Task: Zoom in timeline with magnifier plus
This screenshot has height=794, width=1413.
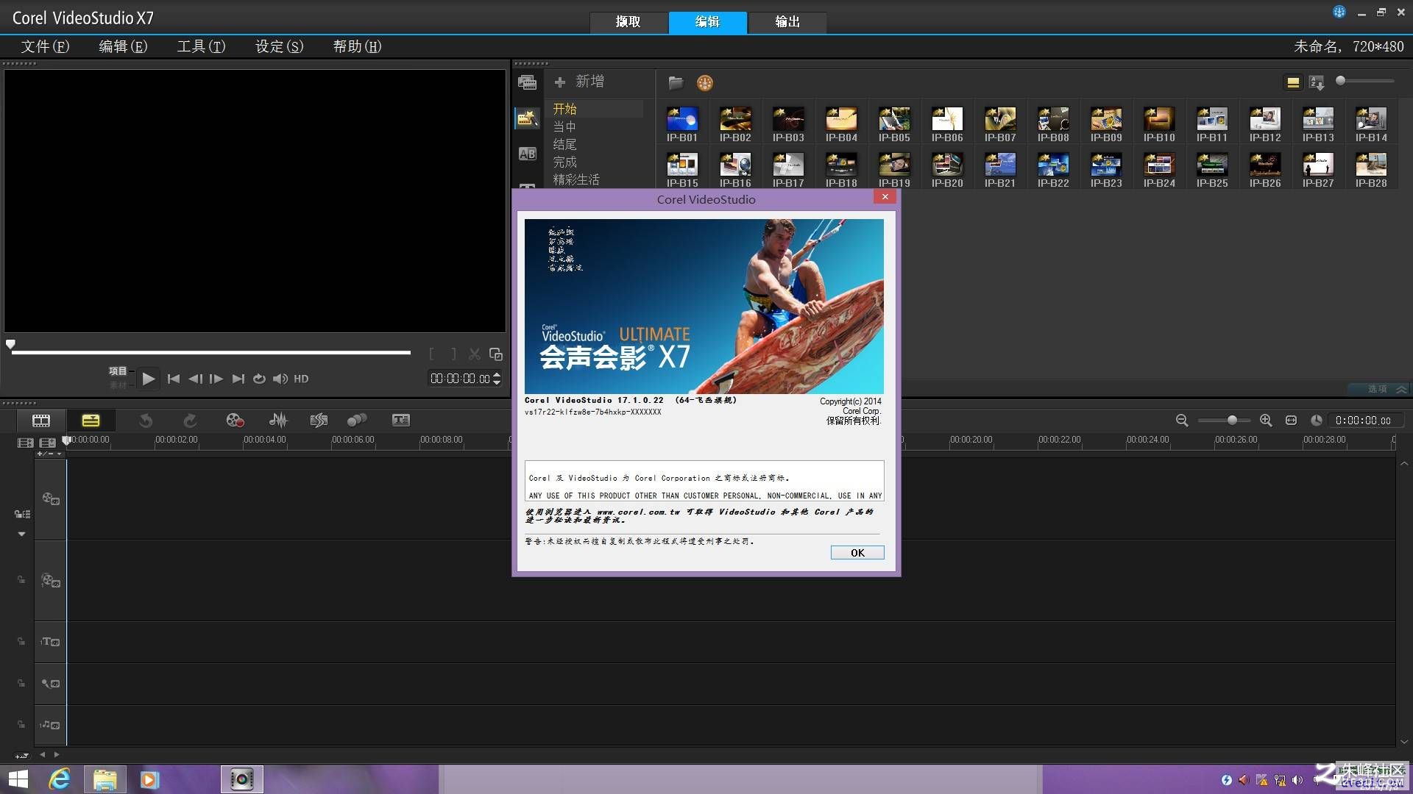Action: 1266,420
